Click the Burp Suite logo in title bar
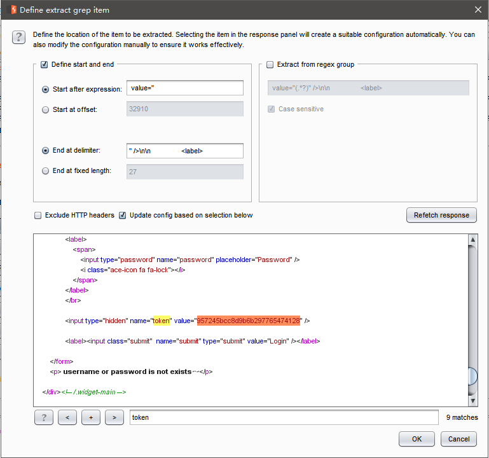This screenshot has height=458, width=489. coord(13,10)
